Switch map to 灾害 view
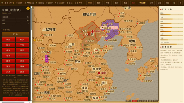Viewport: 184px width, 103px height. pyautogui.click(x=145, y=101)
